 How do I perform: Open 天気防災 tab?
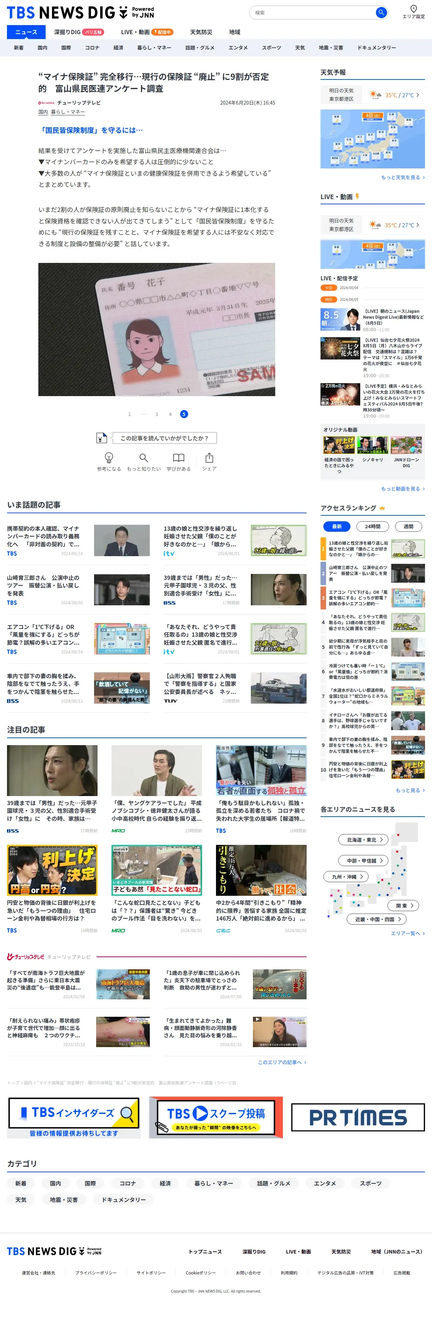coord(201,32)
